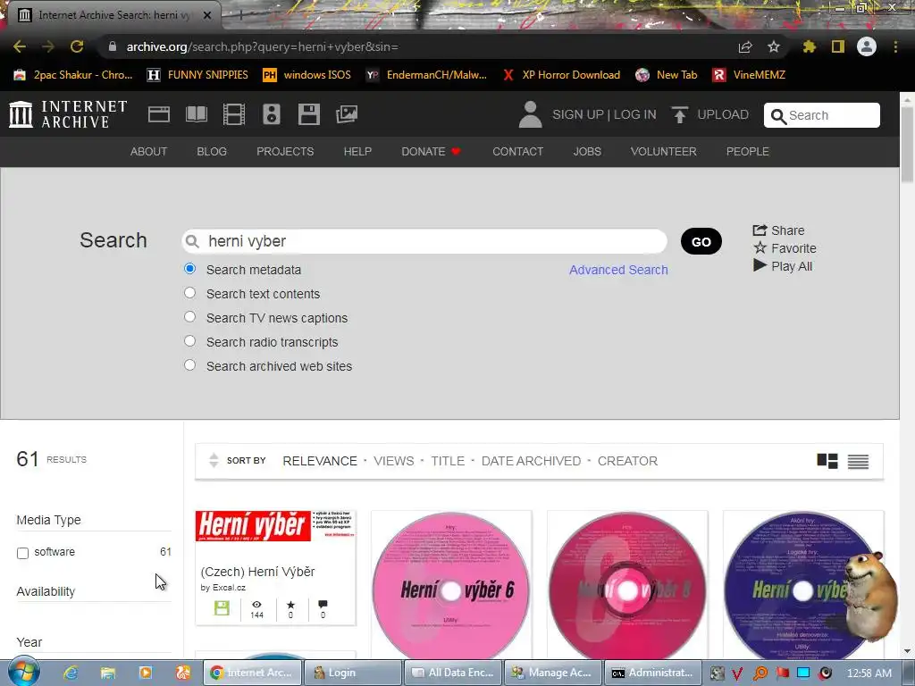Image resolution: width=915 pixels, height=686 pixels.
Task: Sort results by RELEVANCE
Action: point(320,461)
